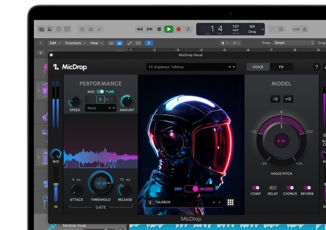Image resolution: width=326 pixels, height=230 pixels.
Task: Start recording with the red Record button
Action: [178, 29]
